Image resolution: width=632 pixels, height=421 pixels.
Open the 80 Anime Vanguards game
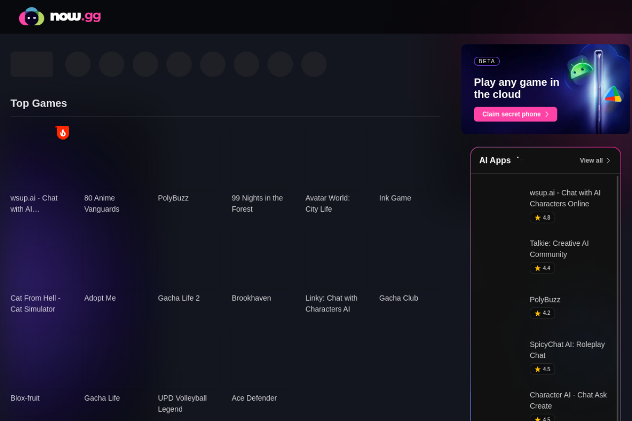102,203
